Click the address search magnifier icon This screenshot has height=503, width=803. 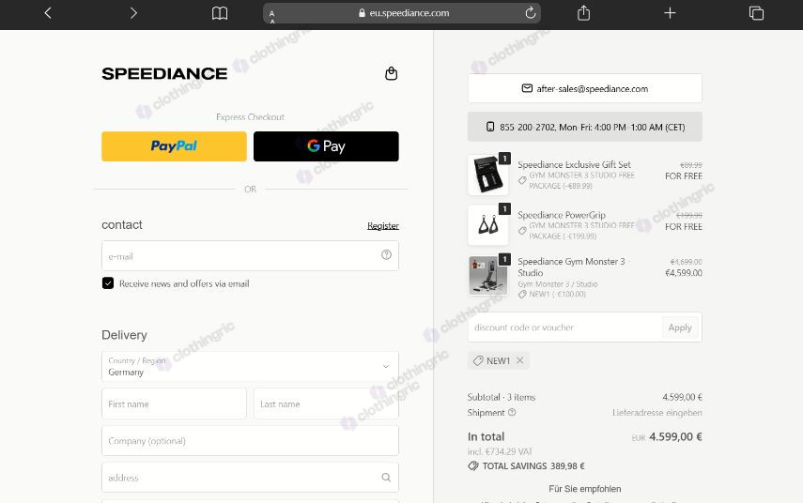click(386, 478)
